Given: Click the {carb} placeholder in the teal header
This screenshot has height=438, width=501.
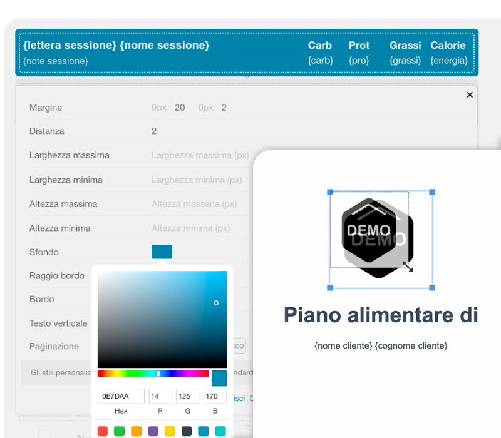Looking at the screenshot, I should tap(320, 60).
